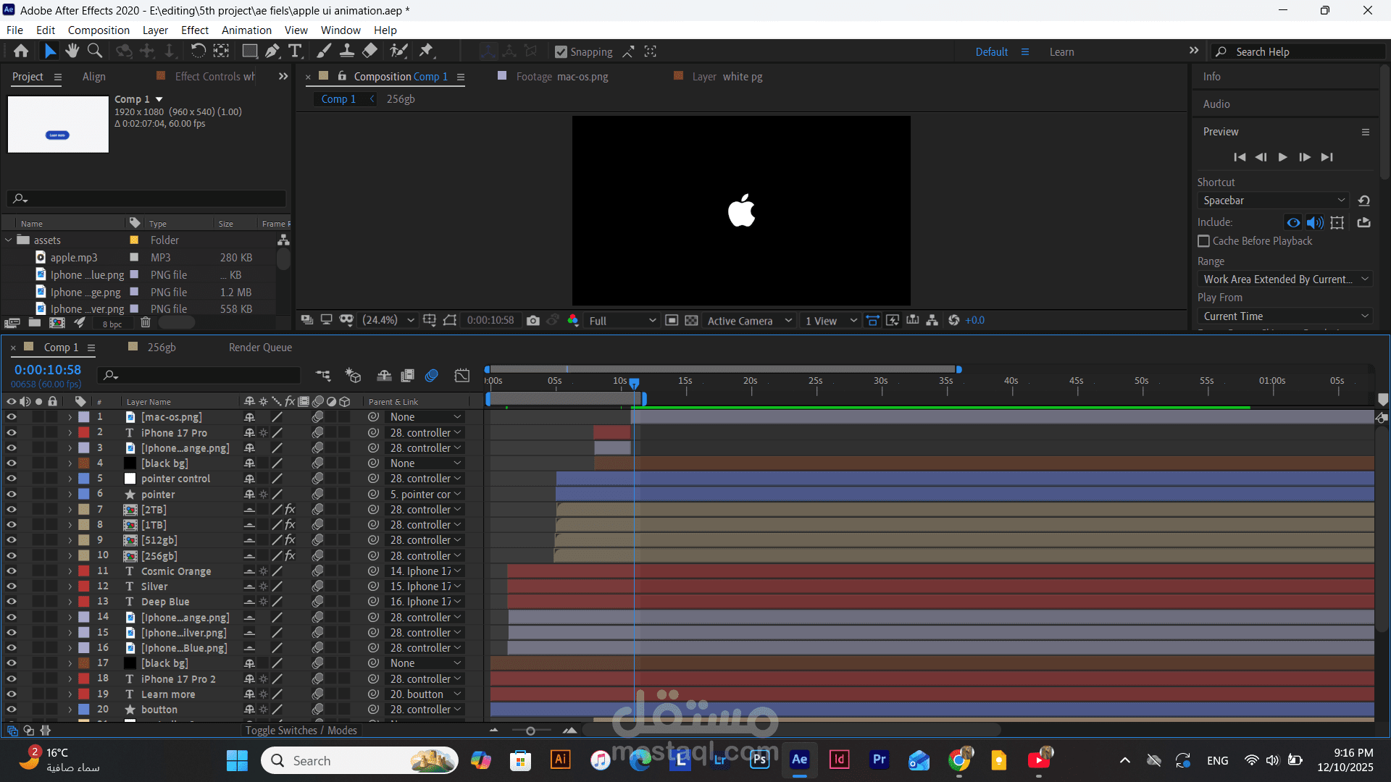Open magnification 24.4% dropdown

click(x=388, y=320)
